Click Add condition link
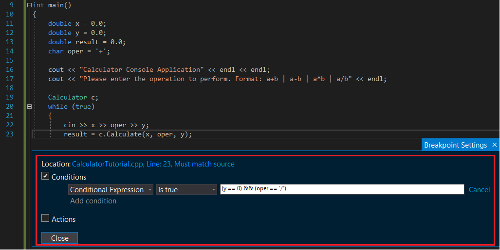500x250 pixels. coord(93,201)
